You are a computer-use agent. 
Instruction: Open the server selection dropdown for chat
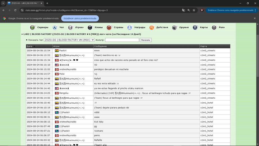point(69,40)
